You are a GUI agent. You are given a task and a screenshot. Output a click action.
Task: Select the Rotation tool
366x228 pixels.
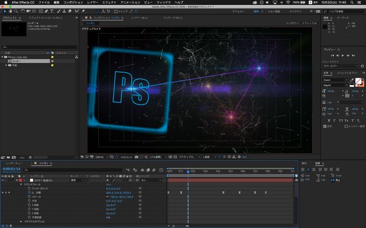pyautogui.click(x=23, y=11)
